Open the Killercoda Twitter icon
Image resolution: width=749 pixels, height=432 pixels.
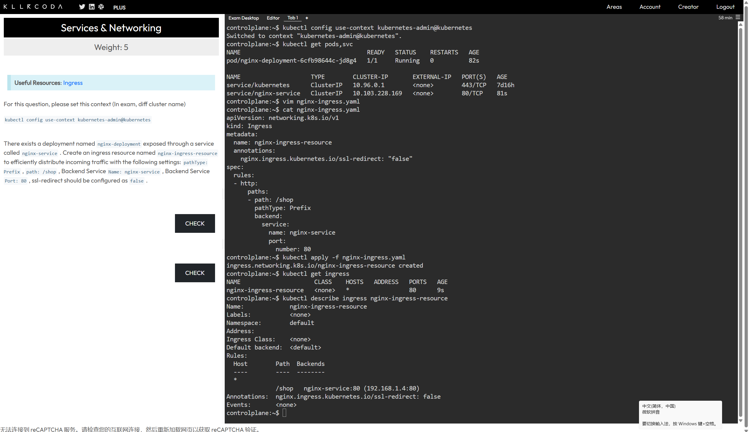click(x=82, y=7)
